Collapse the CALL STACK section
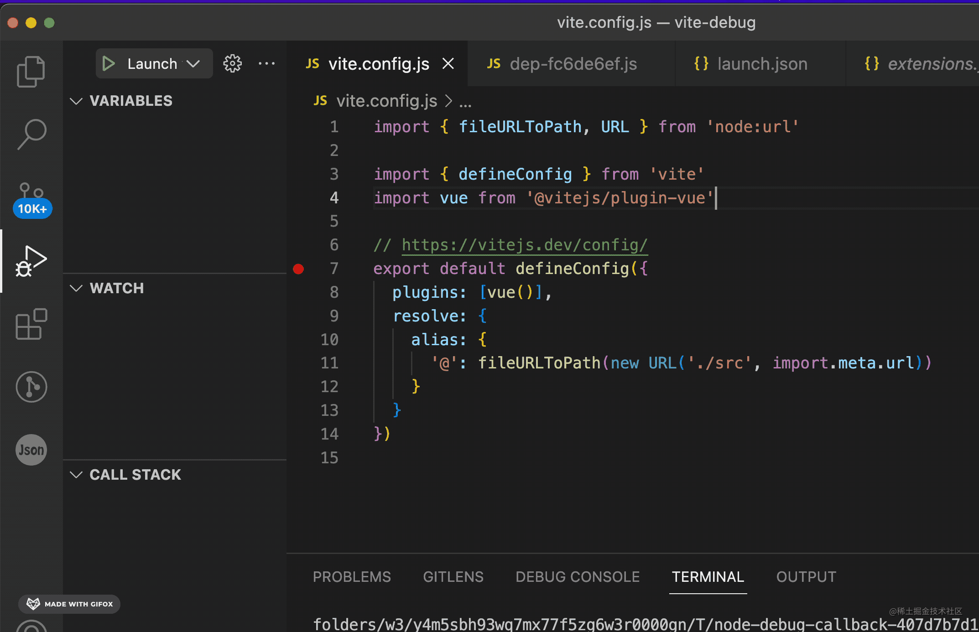This screenshot has width=979, height=632. (x=76, y=475)
